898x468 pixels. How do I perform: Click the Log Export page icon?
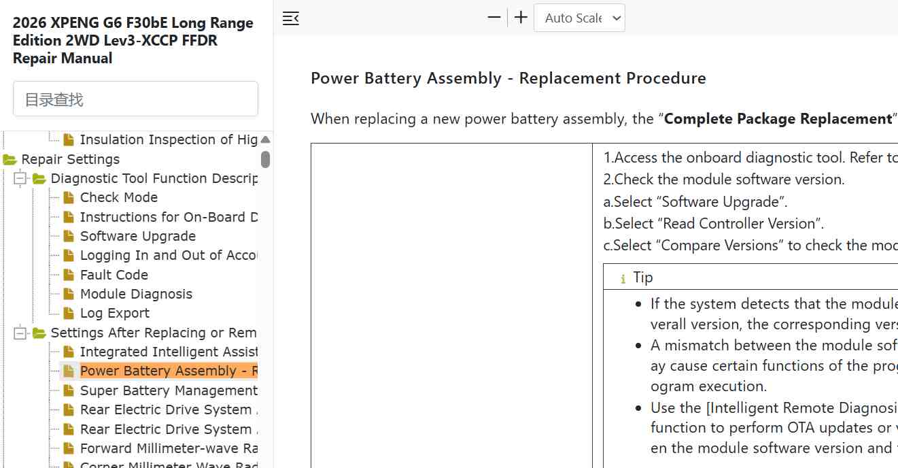click(x=69, y=314)
